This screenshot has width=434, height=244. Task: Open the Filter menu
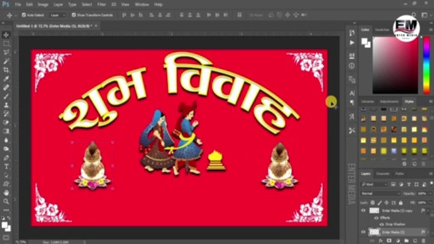102,4
